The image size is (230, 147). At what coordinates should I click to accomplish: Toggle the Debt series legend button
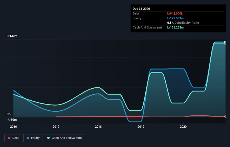coord(13,138)
